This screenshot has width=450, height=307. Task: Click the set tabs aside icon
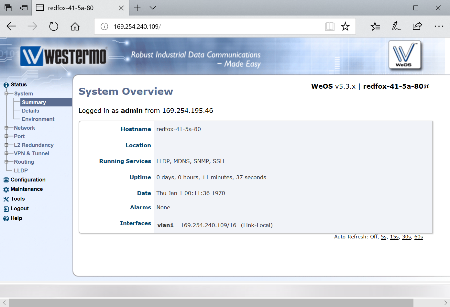24,8
